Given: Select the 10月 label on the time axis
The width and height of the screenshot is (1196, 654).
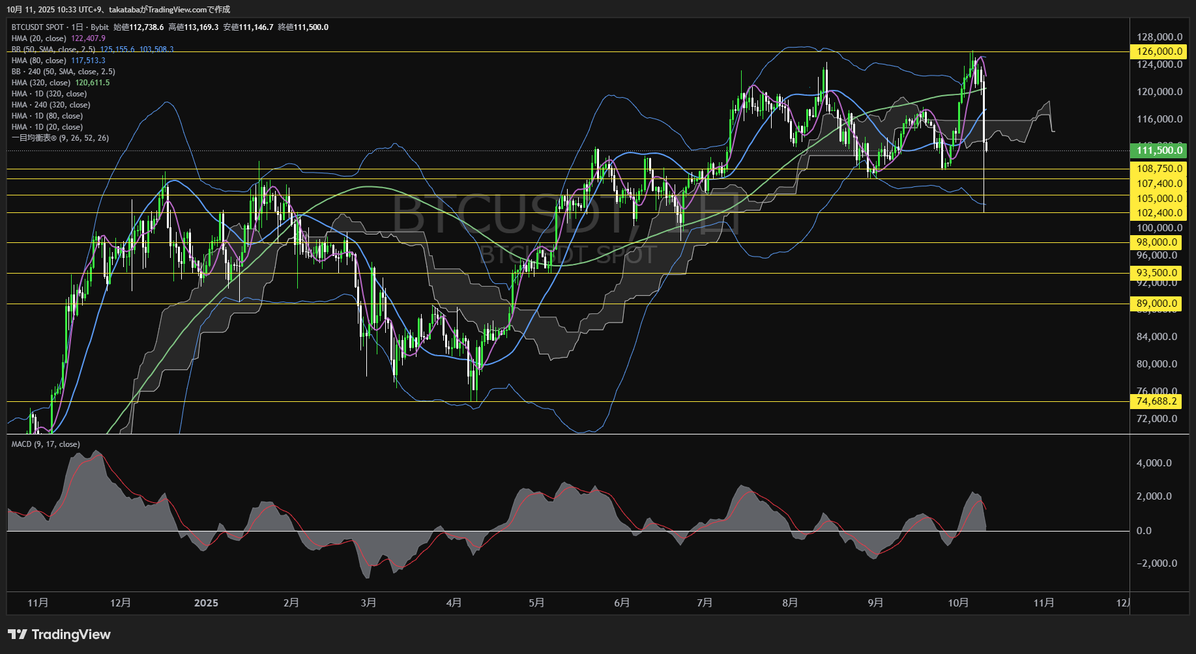Looking at the screenshot, I should (x=958, y=603).
